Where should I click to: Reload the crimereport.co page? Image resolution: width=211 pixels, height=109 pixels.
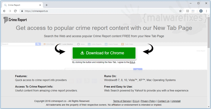15,11
